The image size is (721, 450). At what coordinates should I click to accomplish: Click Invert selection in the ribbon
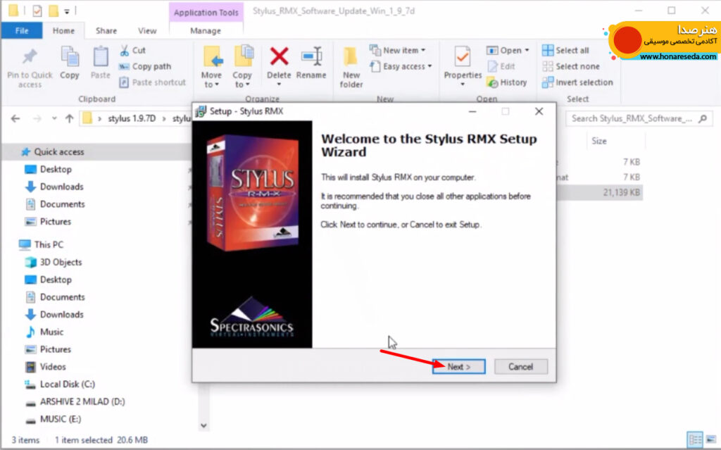coord(577,83)
